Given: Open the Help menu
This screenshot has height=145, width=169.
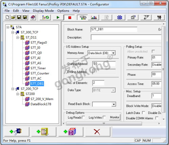Looking at the screenshot, I should pyautogui.click(x=76, y=11).
